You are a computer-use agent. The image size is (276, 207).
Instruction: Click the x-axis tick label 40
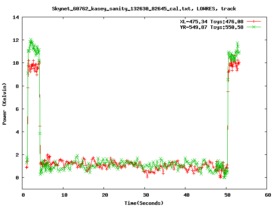point(186,195)
